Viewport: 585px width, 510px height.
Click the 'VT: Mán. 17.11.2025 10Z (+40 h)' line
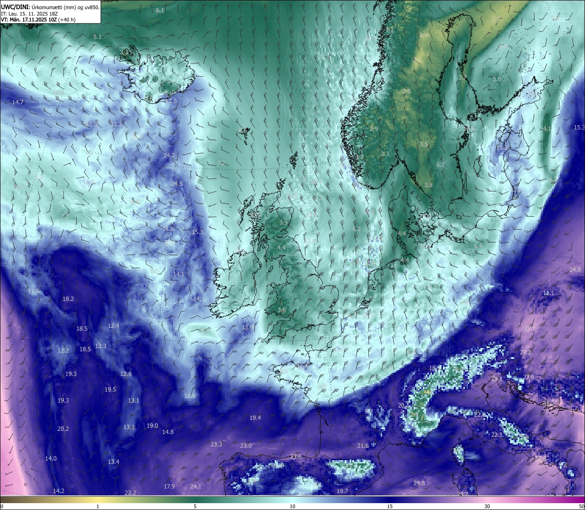[38, 20]
